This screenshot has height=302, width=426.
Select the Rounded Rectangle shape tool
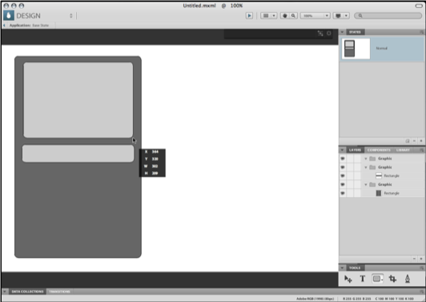pyautogui.click(x=377, y=279)
